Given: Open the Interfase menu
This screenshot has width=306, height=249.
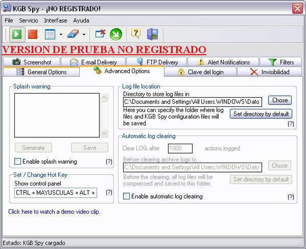Looking at the screenshot, I should 56,21.
